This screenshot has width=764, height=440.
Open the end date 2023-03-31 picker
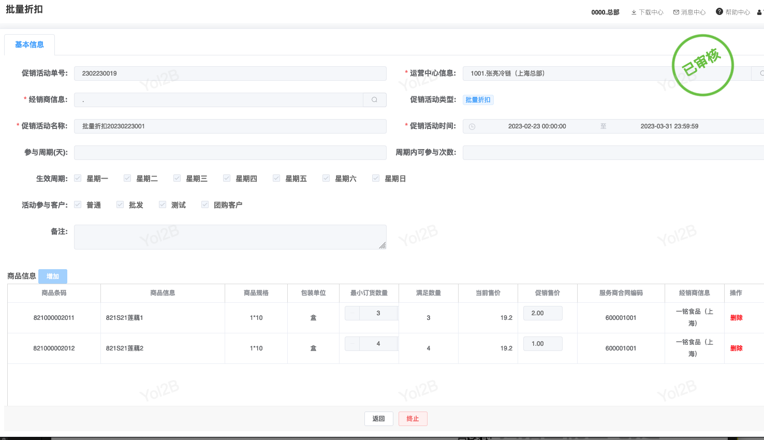coord(669,126)
